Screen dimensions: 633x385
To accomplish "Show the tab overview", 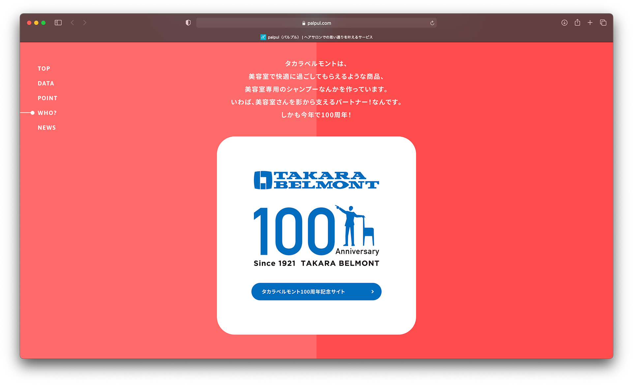I will click(603, 23).
